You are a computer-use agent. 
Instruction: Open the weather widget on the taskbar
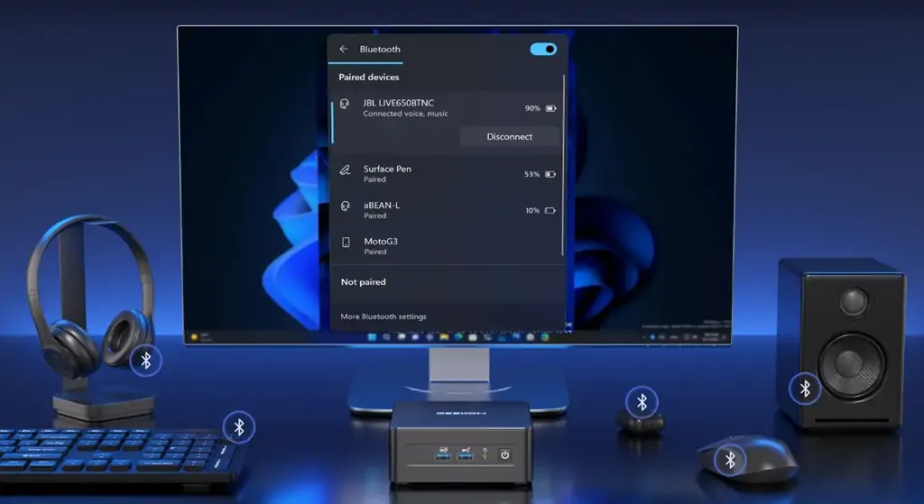(199, 338)
